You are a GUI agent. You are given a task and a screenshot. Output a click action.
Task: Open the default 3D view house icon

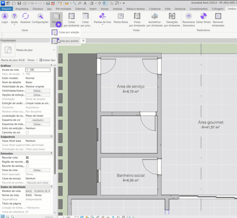coord(92,3)
